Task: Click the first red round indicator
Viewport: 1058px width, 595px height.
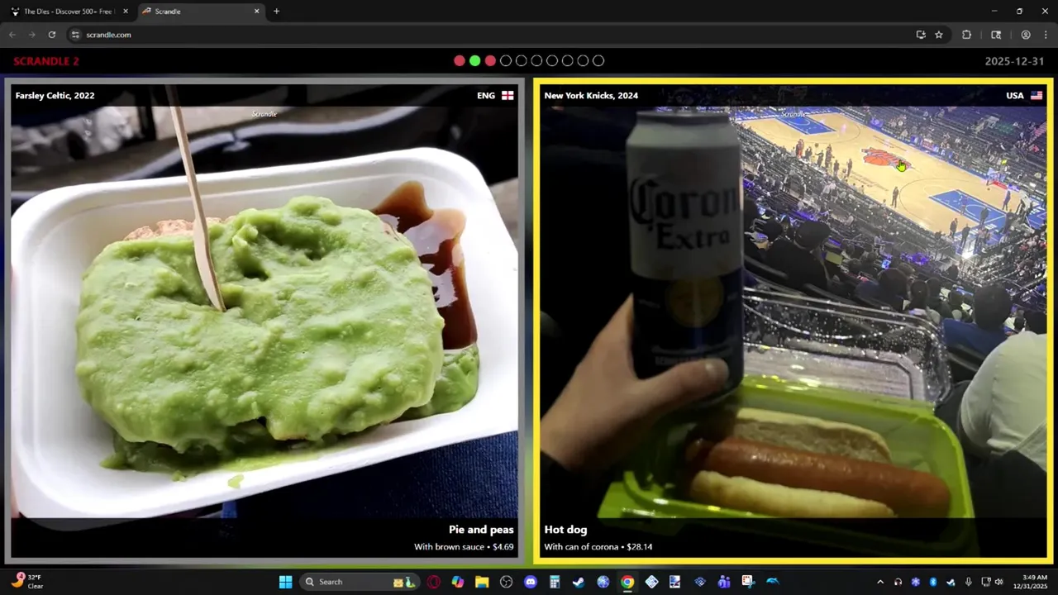Action: [x=460, y=60]
